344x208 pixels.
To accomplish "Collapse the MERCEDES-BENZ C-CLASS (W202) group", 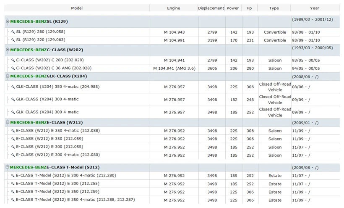I will click(8, 50).
